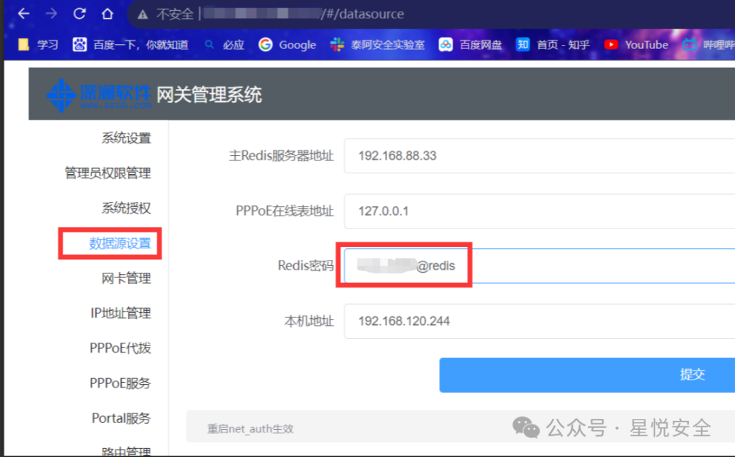
Task: Click the browser forward arrow
Action: pos(51,14)
